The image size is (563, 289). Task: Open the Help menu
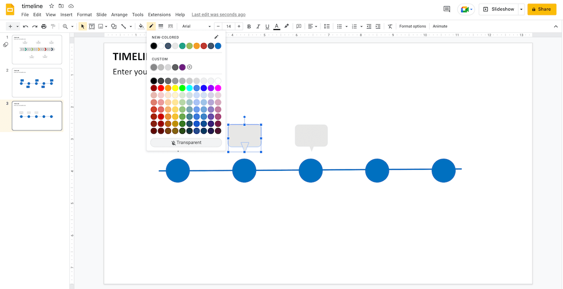click(x=180, y=15)
